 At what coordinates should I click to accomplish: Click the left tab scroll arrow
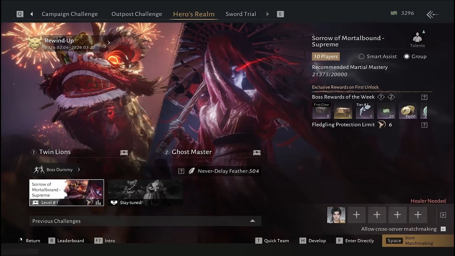point(31,14)
